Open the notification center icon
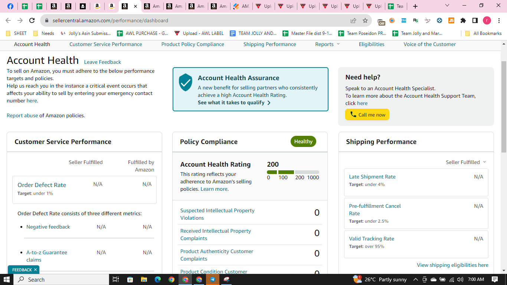The height and width of the screenshot is (285, 507). [x=495, y=279]
